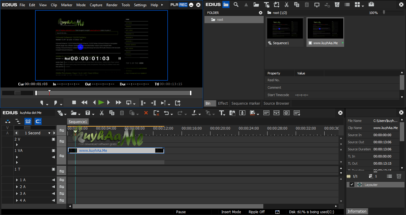Select the www.kuyhAa.Me clip thumbnail in the bin
This screenshot has width=406, height=215.
325,32
